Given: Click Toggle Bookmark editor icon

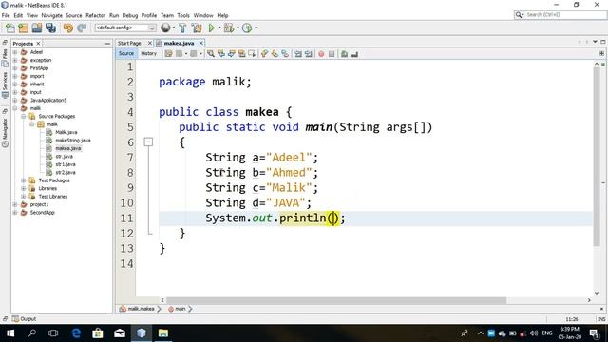Looking at the screenshot, I should [285, 54].
